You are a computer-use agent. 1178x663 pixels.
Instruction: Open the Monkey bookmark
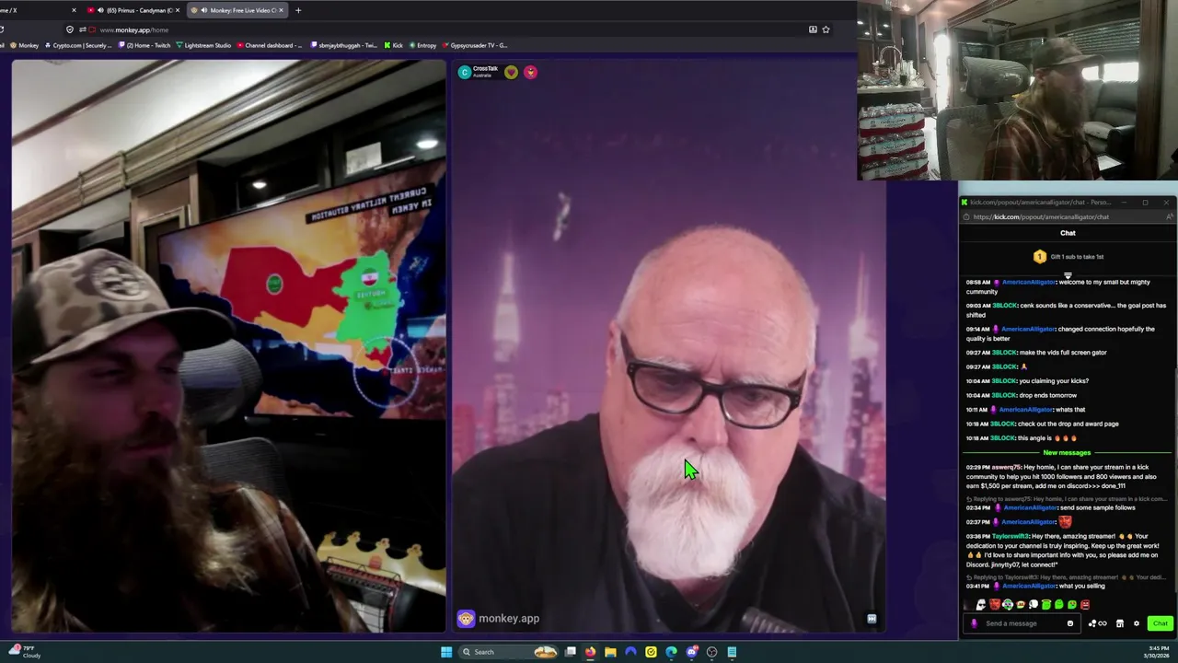click(24, 45)
